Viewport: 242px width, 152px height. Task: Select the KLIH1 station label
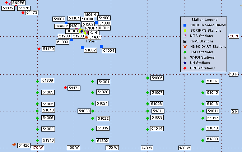(94, 33)
